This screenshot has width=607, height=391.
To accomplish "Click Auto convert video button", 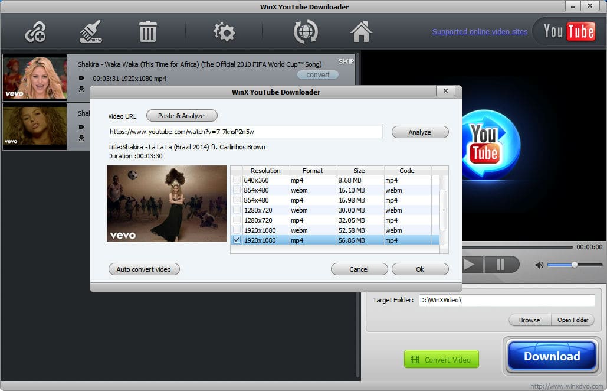I will point(143,269).
